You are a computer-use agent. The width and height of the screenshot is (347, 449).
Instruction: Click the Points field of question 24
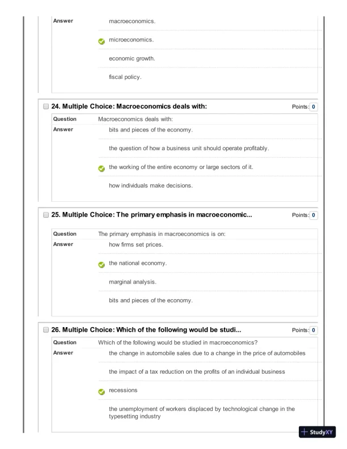[314, 106]
